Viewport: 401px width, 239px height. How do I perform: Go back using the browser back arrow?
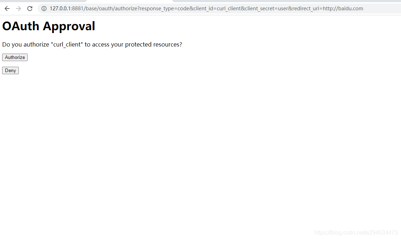click(7, 9)
